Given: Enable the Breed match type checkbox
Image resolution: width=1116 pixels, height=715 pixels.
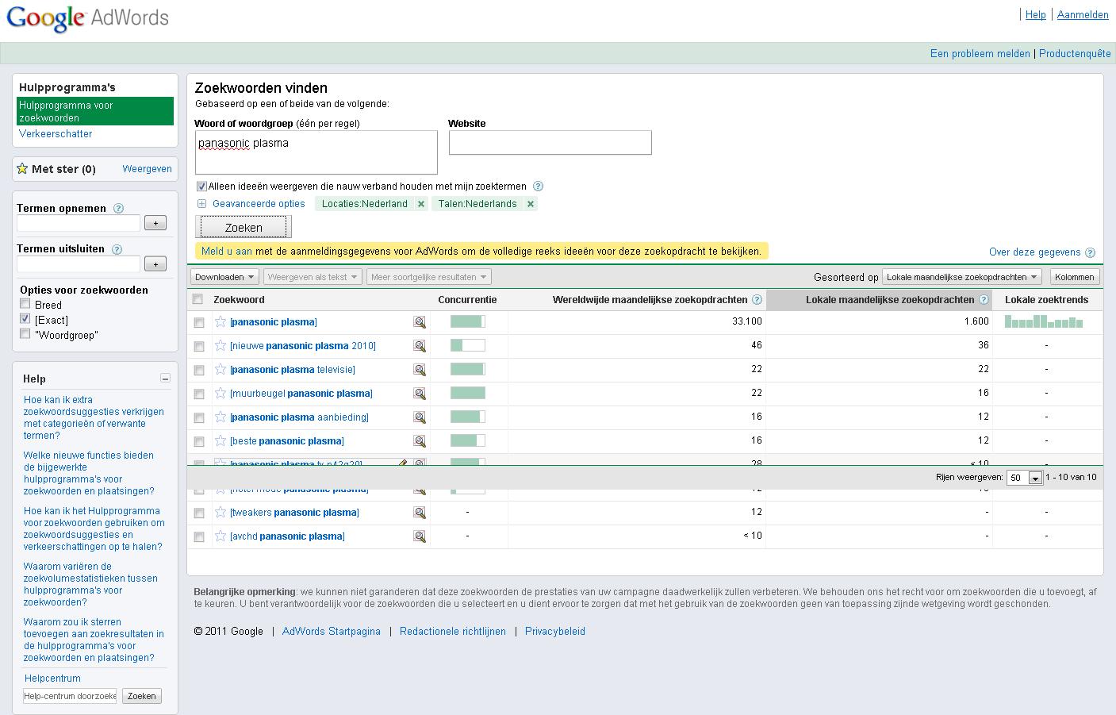Looking at the screenshot, I should 25,304.
